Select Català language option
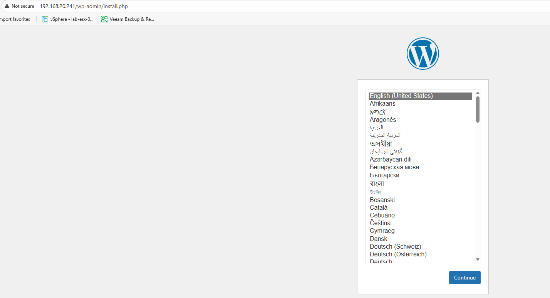550x298 pixels. (378, 208)
